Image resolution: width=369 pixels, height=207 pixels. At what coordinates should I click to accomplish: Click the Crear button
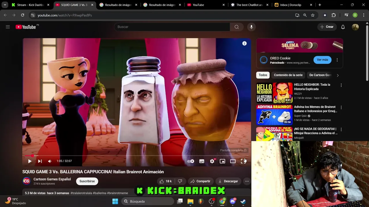[327, 27]
